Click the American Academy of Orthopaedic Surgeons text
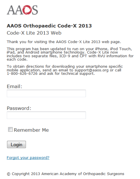The width and height of the screenshot is (140, 179). [83, 174]
